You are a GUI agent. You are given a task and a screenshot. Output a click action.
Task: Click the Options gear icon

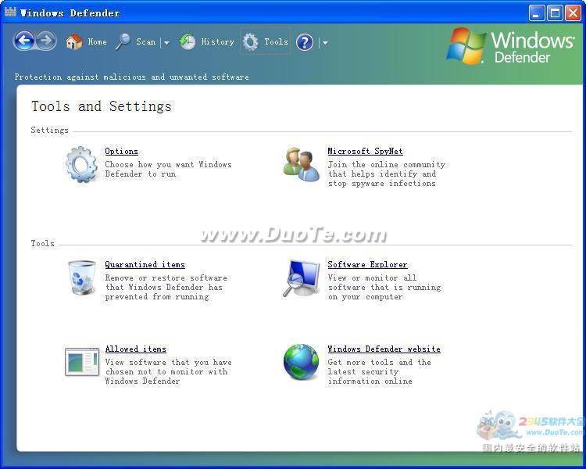click(x=81, y=164)
